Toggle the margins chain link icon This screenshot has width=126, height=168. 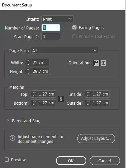(x=61, y=99)
